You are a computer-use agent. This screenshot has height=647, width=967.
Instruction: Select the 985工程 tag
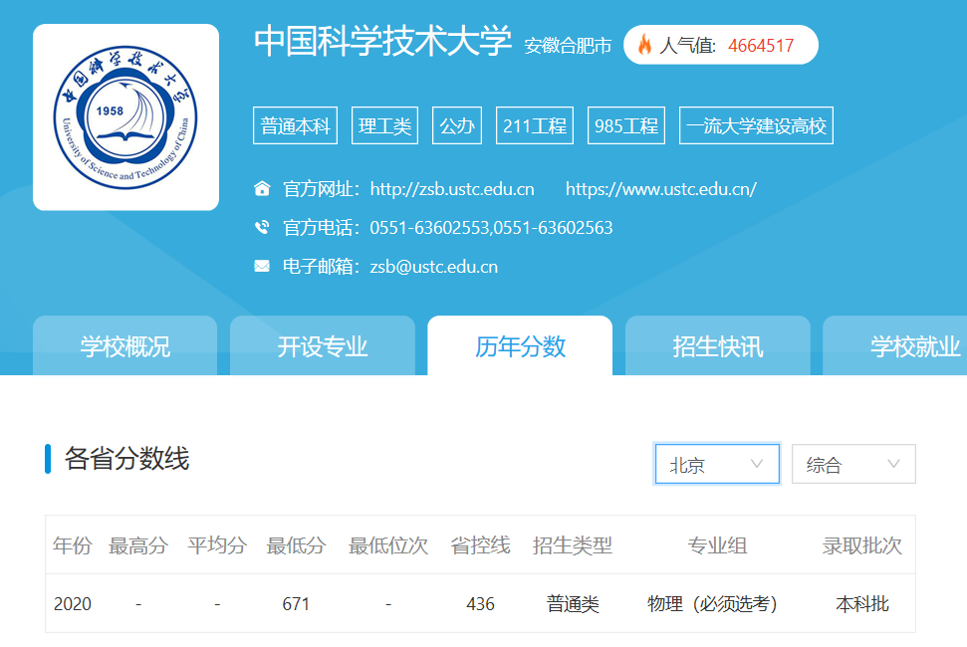625,124
